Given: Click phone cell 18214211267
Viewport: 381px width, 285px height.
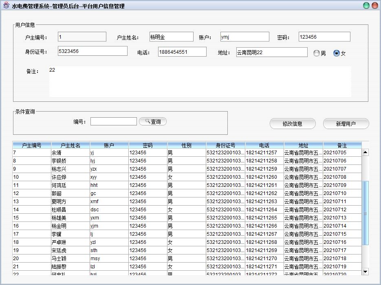Looking at the screenshot, I should coord(264,234).
